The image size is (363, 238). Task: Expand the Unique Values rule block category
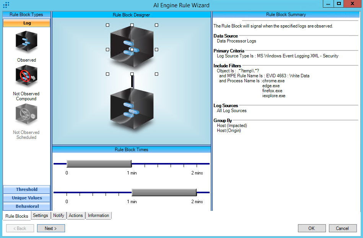tap(27, 198)
